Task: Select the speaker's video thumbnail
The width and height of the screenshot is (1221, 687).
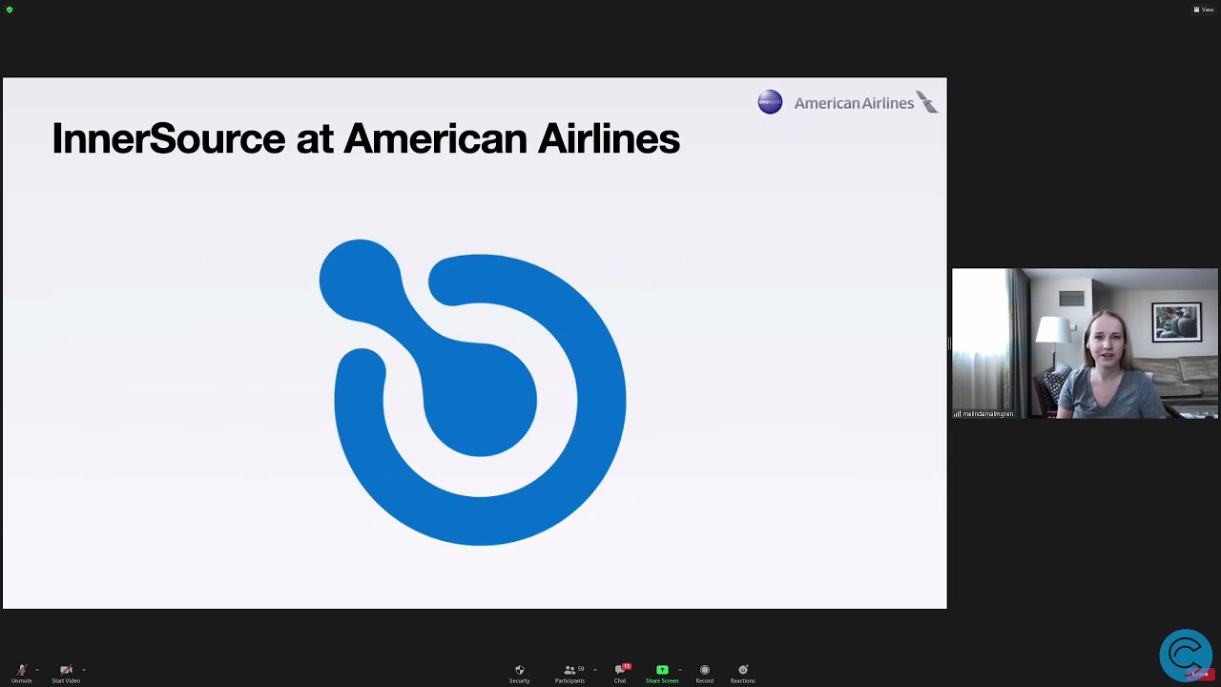Action: [1085, 343]
